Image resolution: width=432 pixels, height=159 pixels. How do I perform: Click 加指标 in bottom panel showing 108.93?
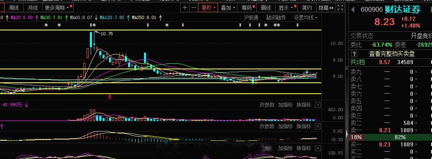click(285, 148)
